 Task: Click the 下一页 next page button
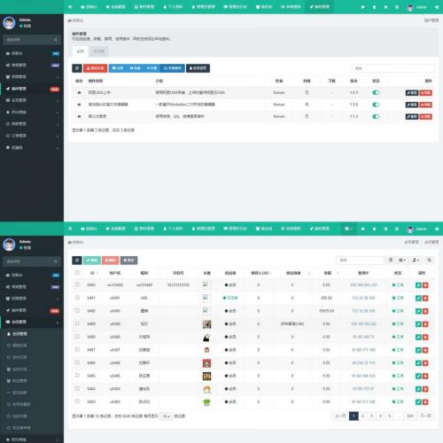click(x=425, y=416)
